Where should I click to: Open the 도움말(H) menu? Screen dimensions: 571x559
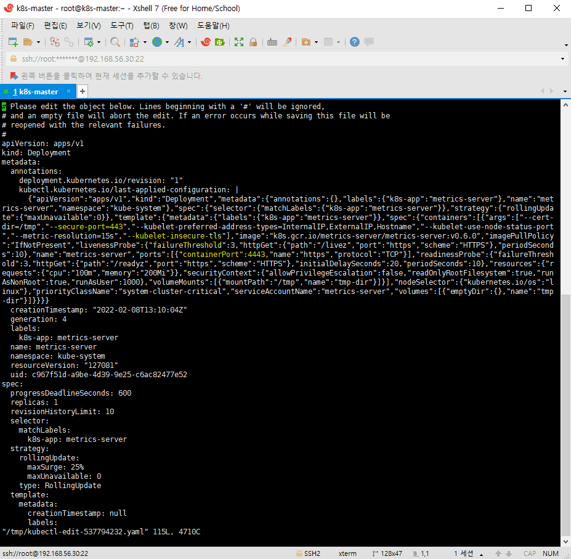[x=213, y=25]
